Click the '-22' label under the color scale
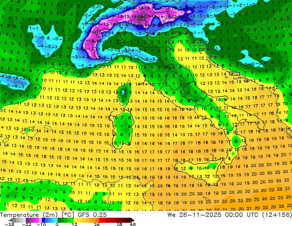This screenshot has width=292, height=226. [27, 224]
